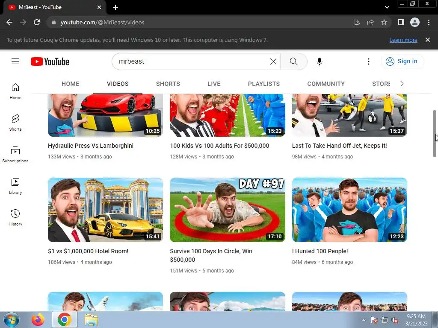This screenshot has width=438, height=328.
Task: Toggle Chrome side panel icon
Action: [401, 22]
